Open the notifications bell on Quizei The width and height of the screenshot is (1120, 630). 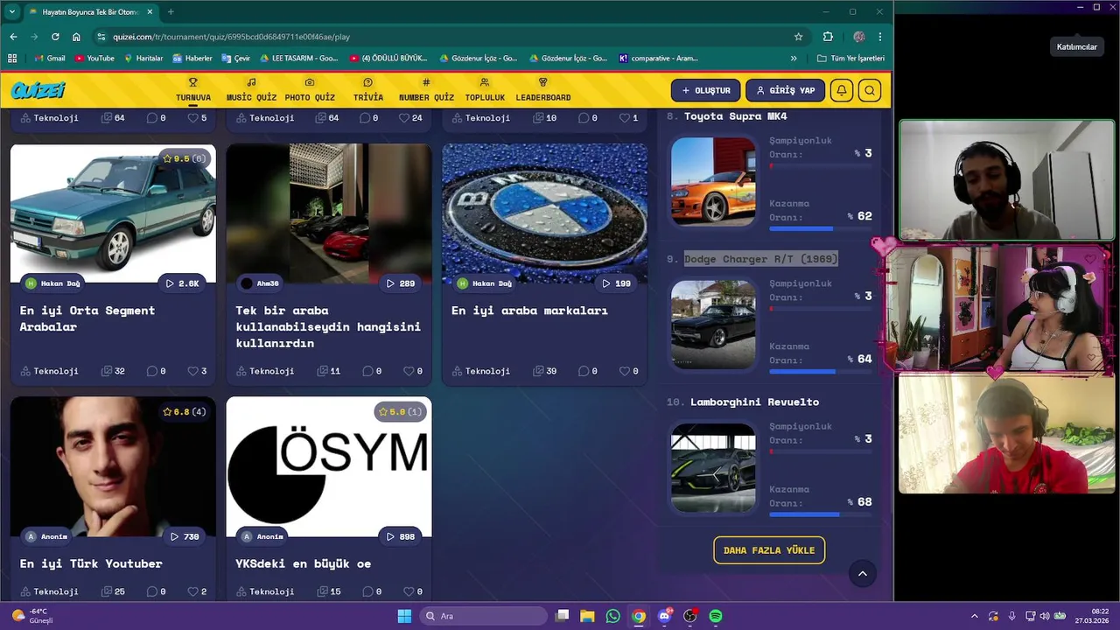click(x=842, y=90)
